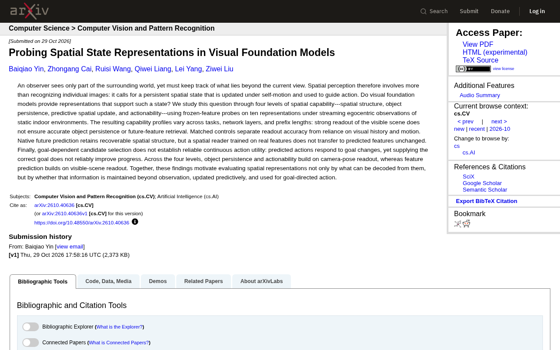560x350 pixels.
Task: Go to previous paper with prev link
Action: (x=465, y=122)
